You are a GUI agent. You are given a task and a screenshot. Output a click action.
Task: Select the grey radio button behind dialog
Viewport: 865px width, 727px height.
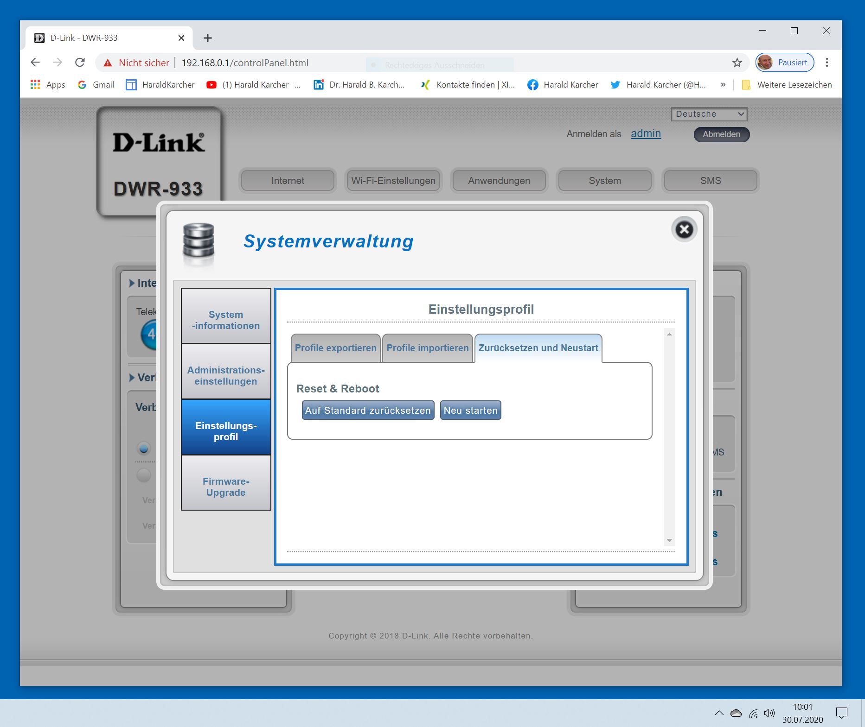(x=144, y=475)
